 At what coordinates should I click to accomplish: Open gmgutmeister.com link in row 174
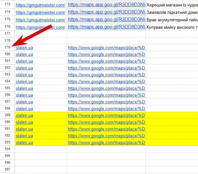point(41,13)
